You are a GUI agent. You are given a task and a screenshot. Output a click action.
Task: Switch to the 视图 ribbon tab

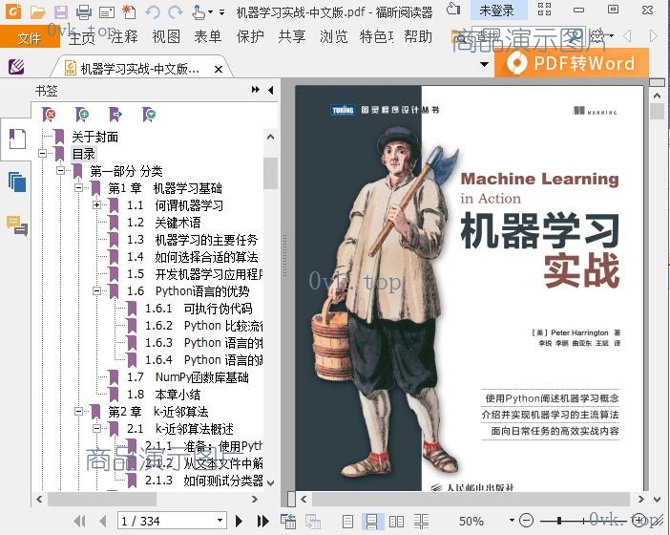click(x=166, y=36)
